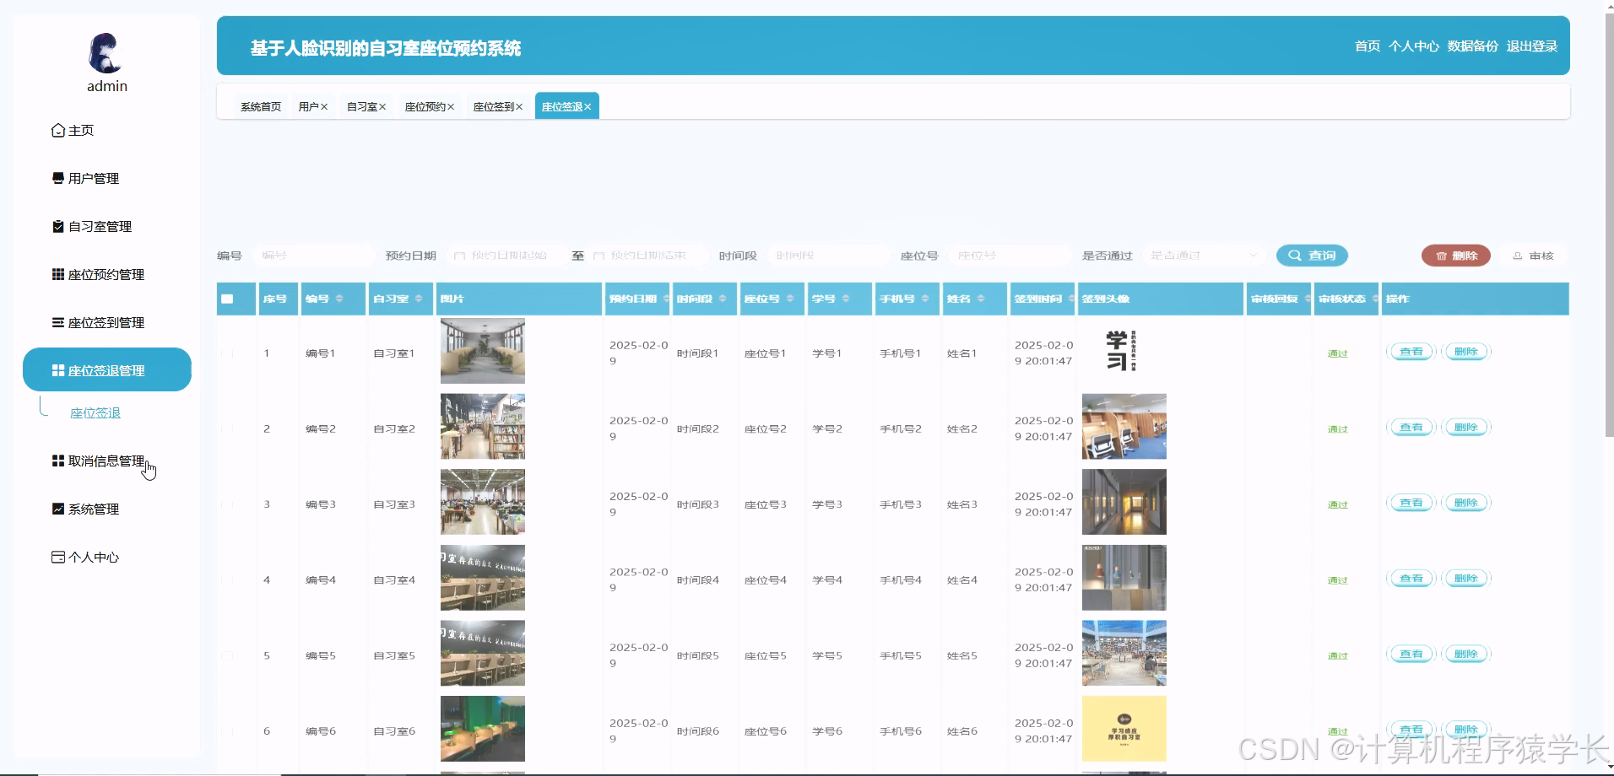Collapse the 座位签退管理 sidebar menu
This screenshot has height=776, width=1614.
pyautogui.click(x=107, y=370)
